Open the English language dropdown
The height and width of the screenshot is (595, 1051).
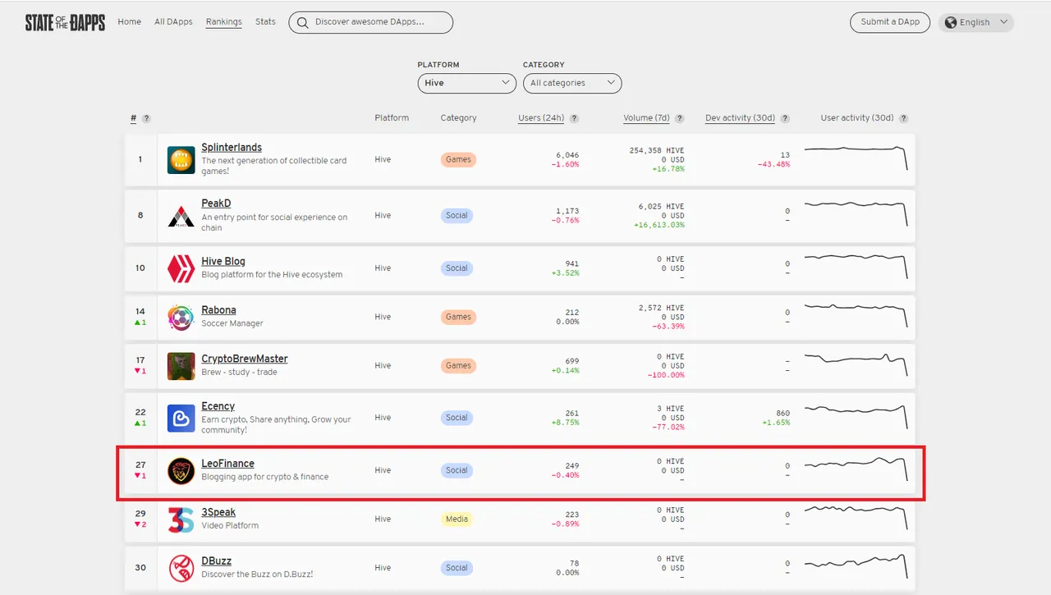tap(976, 23)
